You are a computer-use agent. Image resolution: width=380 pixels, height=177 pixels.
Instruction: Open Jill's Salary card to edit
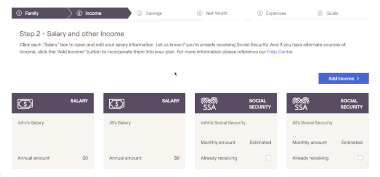144,131
